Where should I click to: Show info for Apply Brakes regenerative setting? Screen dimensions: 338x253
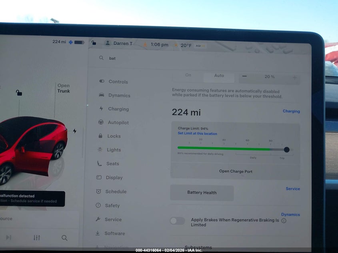click(284, 221)
